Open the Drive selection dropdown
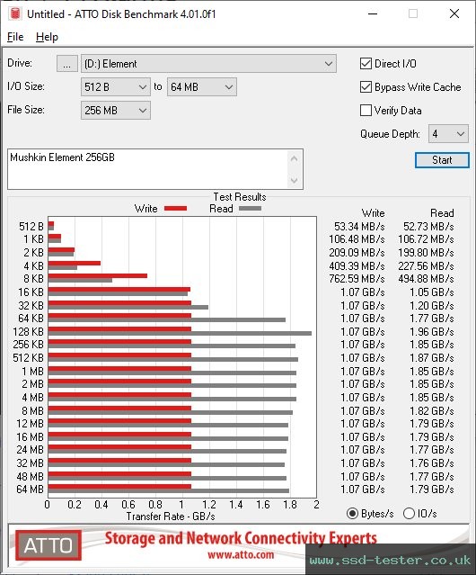This screenshot has height=575, width=476. [208, 64]
